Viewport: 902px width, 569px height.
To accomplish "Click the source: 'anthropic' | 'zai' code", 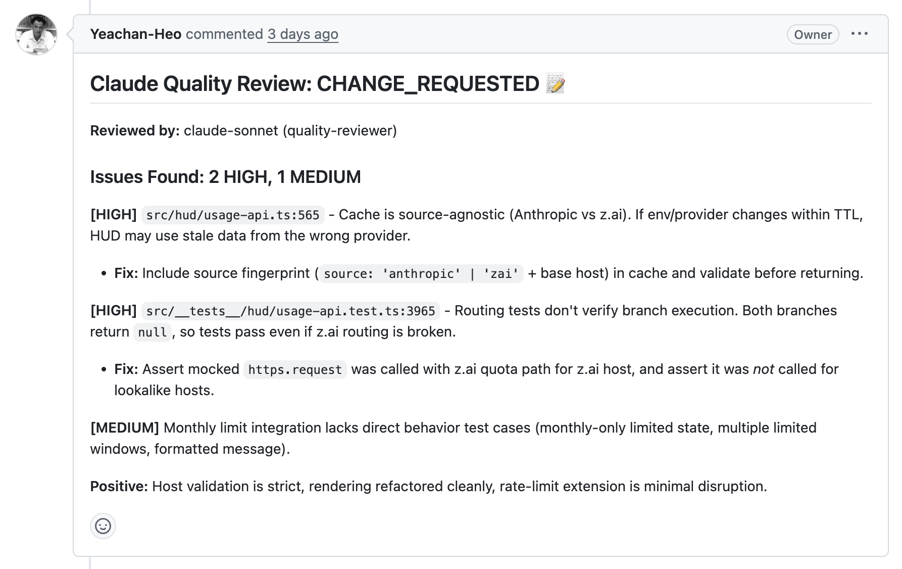I will pos(421,273).
